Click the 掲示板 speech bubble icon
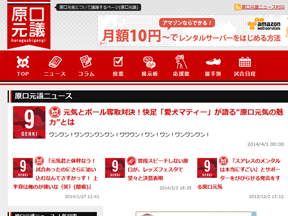This screenshot has height=216, width=288. coord(150,62)
